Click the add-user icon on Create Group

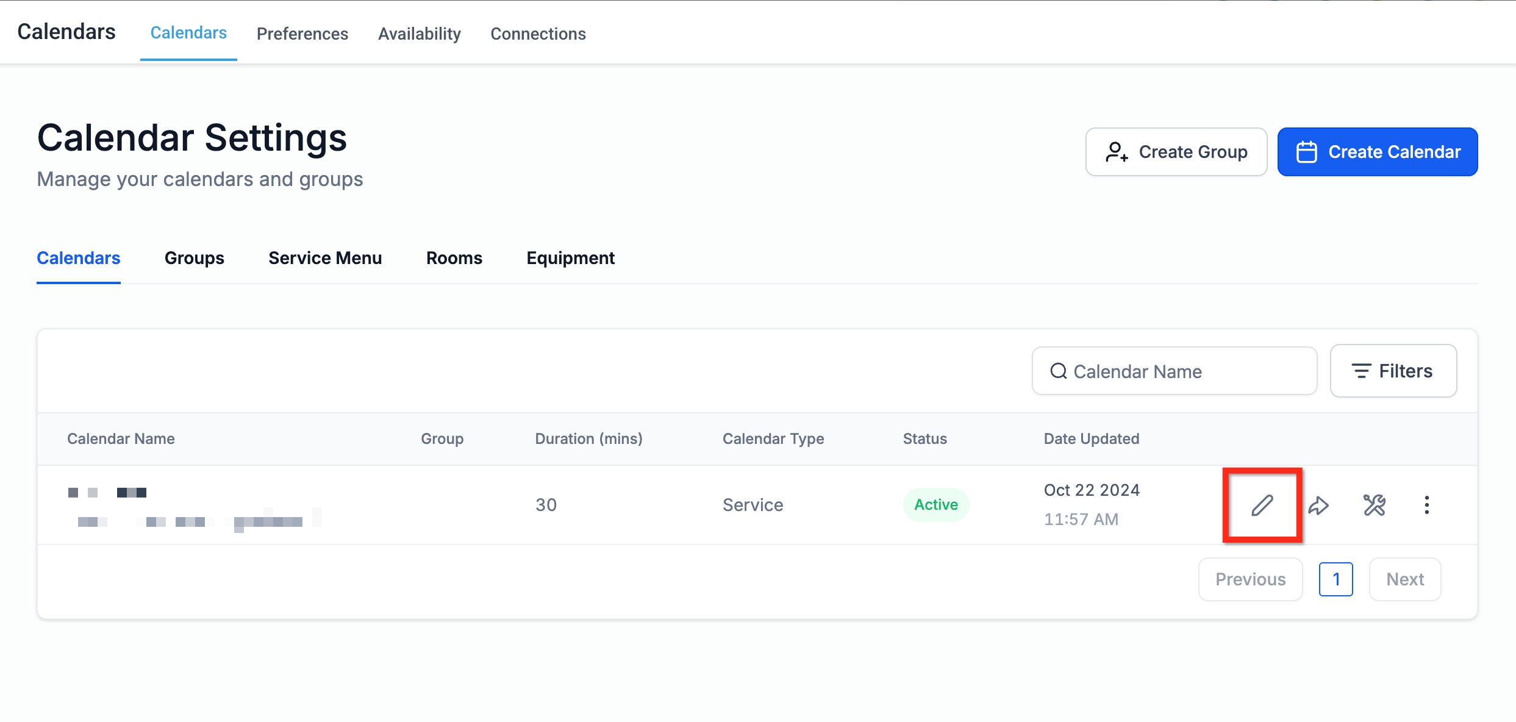[x=1116, y=152]
